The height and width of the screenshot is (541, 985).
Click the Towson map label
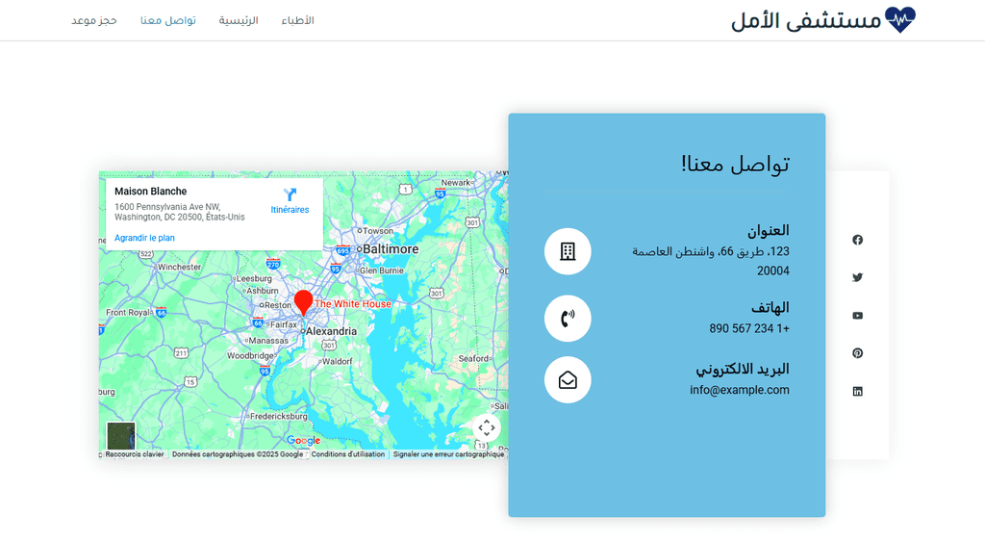(378, 231)
